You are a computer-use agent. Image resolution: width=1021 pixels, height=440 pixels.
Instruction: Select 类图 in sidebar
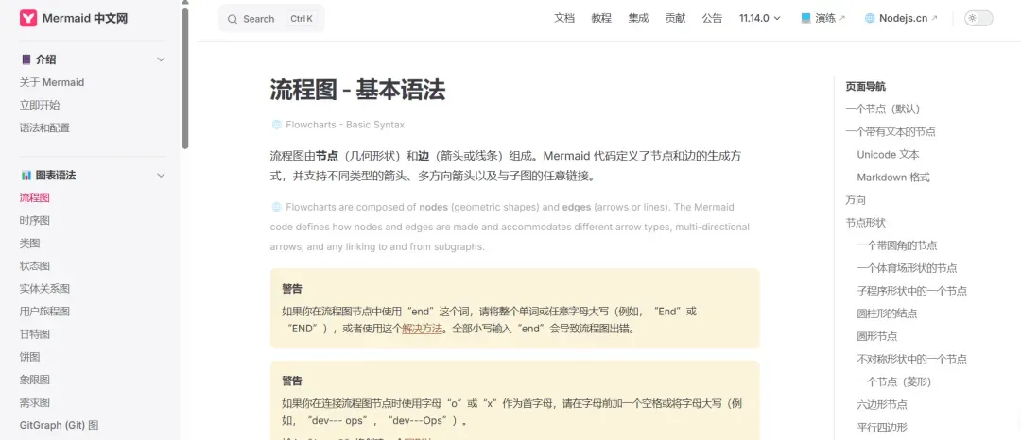[x=30, y=243]
